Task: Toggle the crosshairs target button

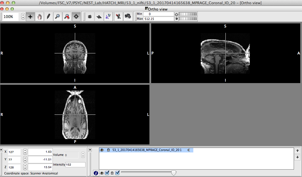Action: click(x=76, y=17)
